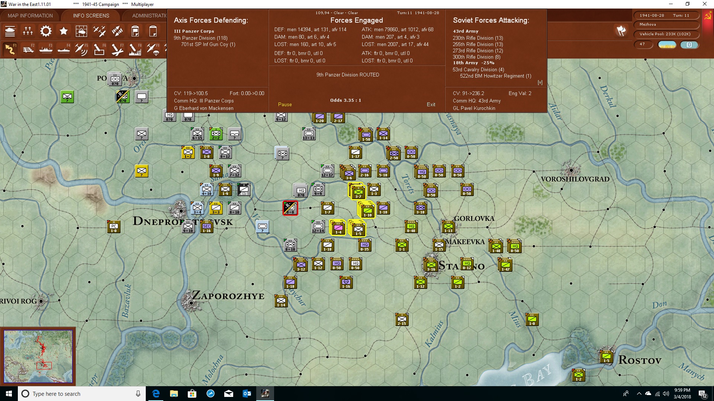Screen dimensions: 714x401
Task: Open 9th Panzer Division (118) details
Action: tap(200, 38)
